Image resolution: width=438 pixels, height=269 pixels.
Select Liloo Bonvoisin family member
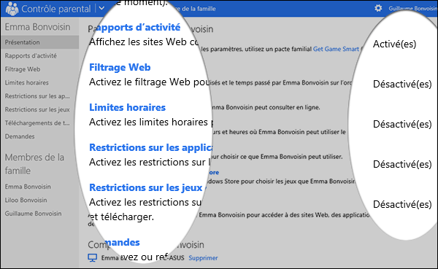[26, 200]
